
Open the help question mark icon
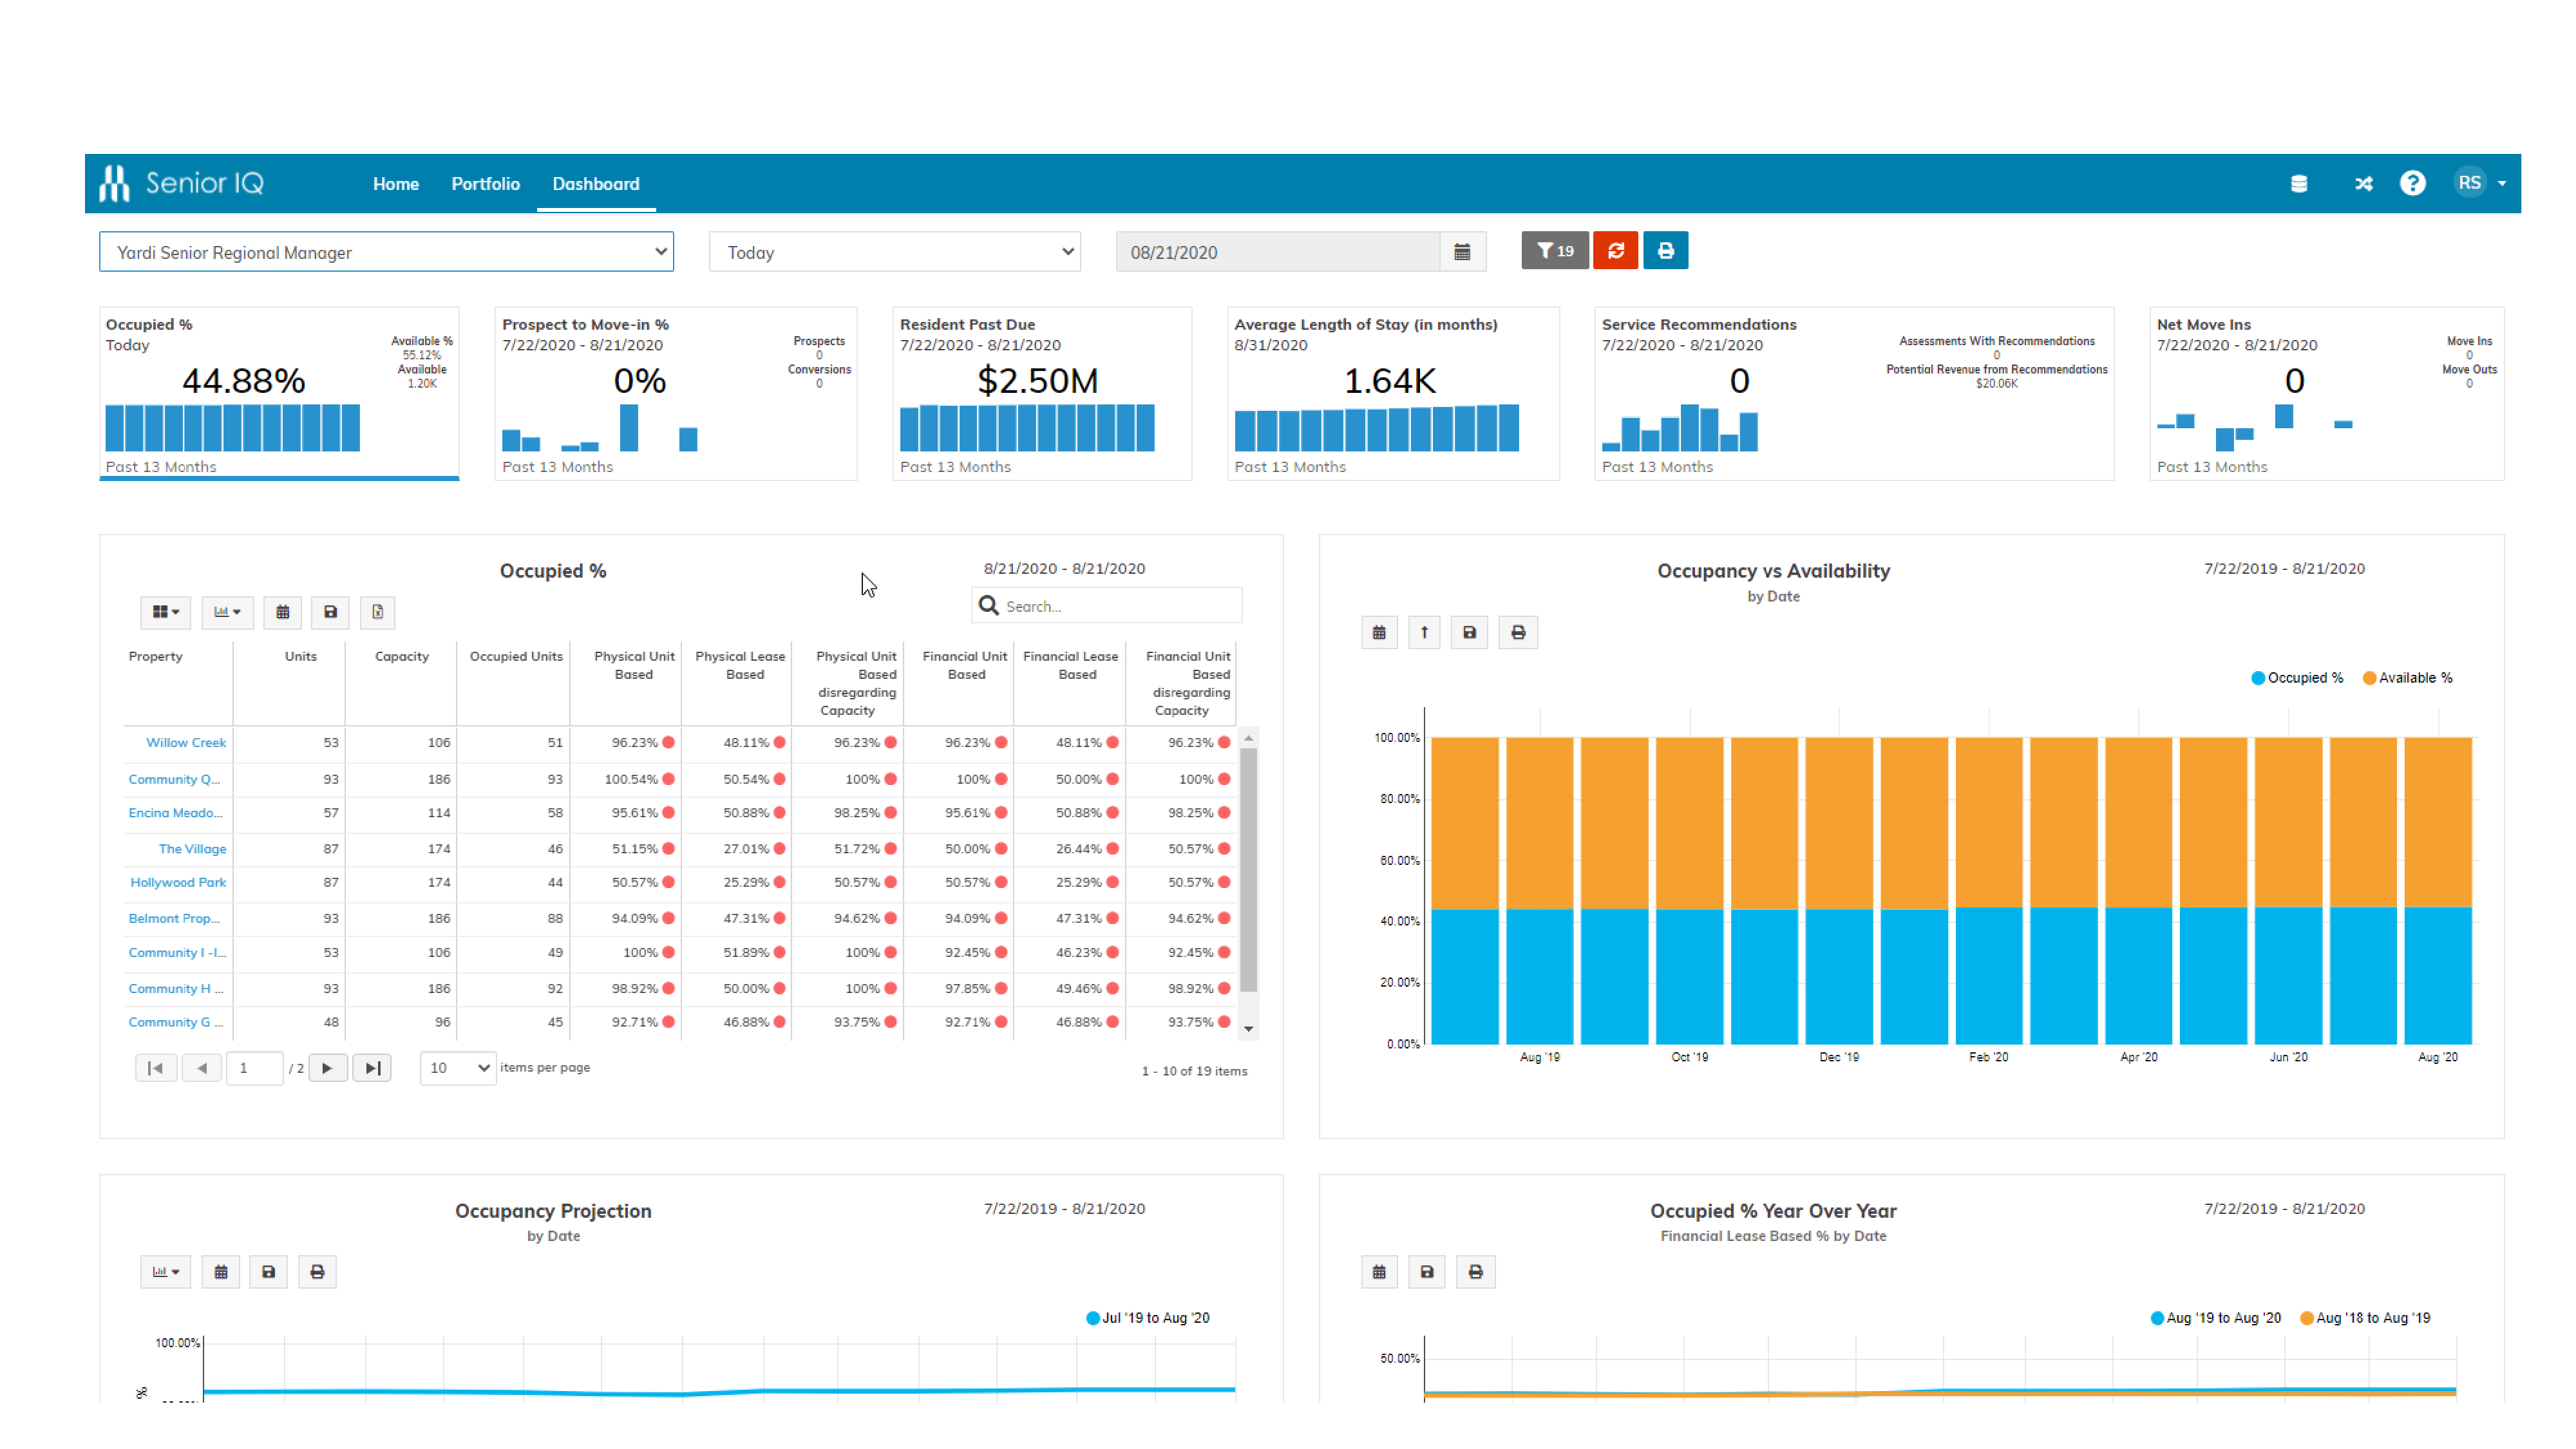tap(2412, 183)
